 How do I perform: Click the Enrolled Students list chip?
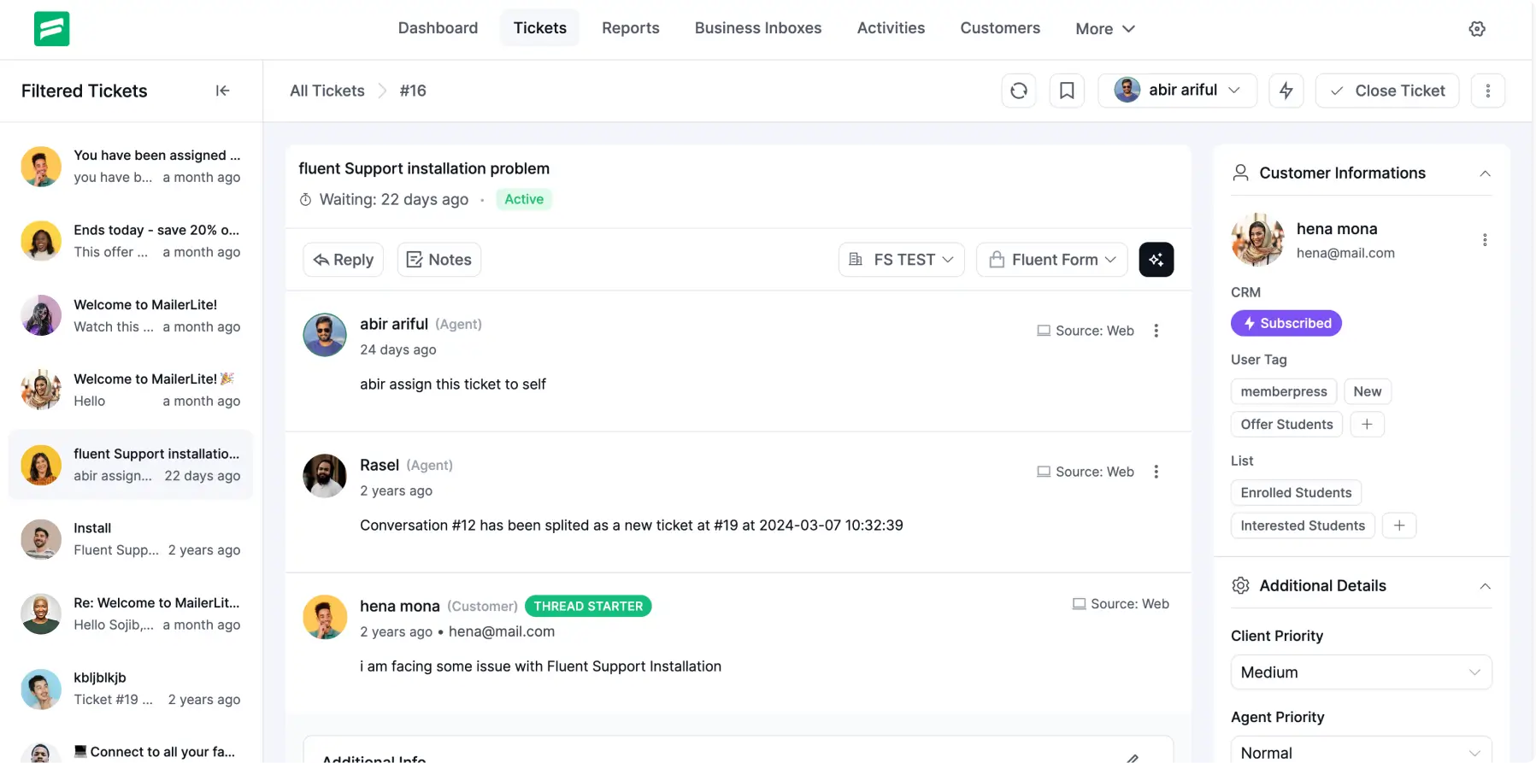click(x=1297, y=493)
